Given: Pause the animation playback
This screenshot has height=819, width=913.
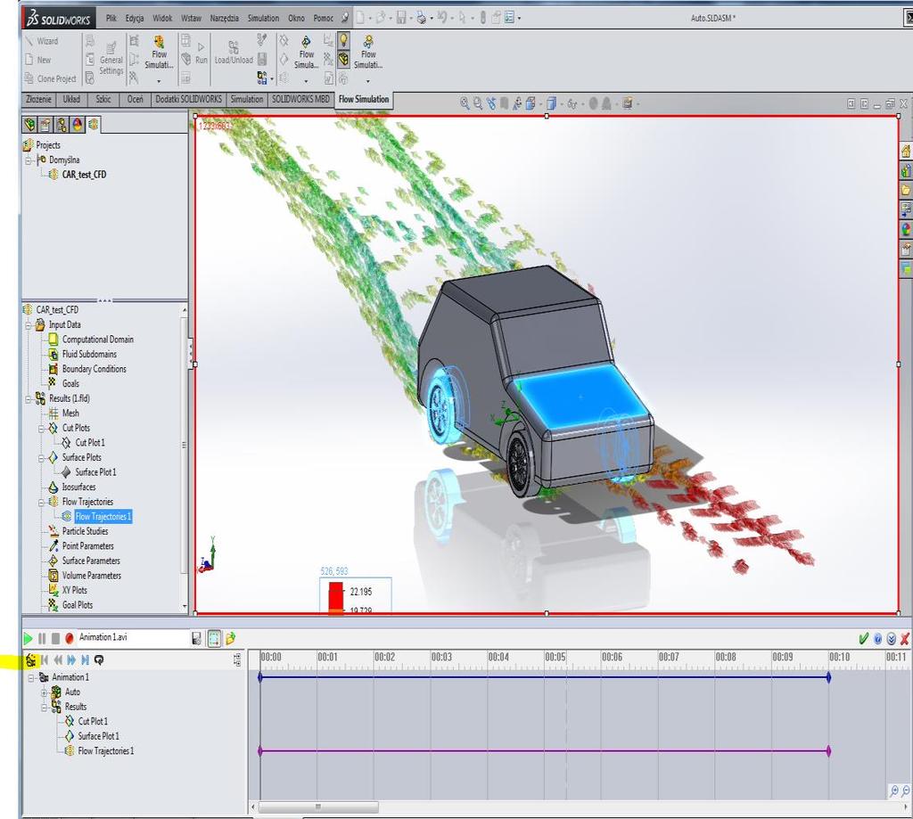Looking at the screenshot, I should point(42,639).
